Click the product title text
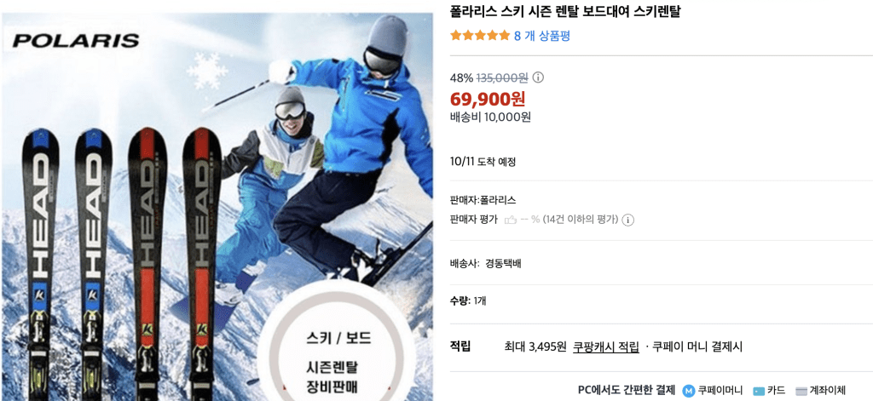The image size is (873, 401). tap(565, 11)
